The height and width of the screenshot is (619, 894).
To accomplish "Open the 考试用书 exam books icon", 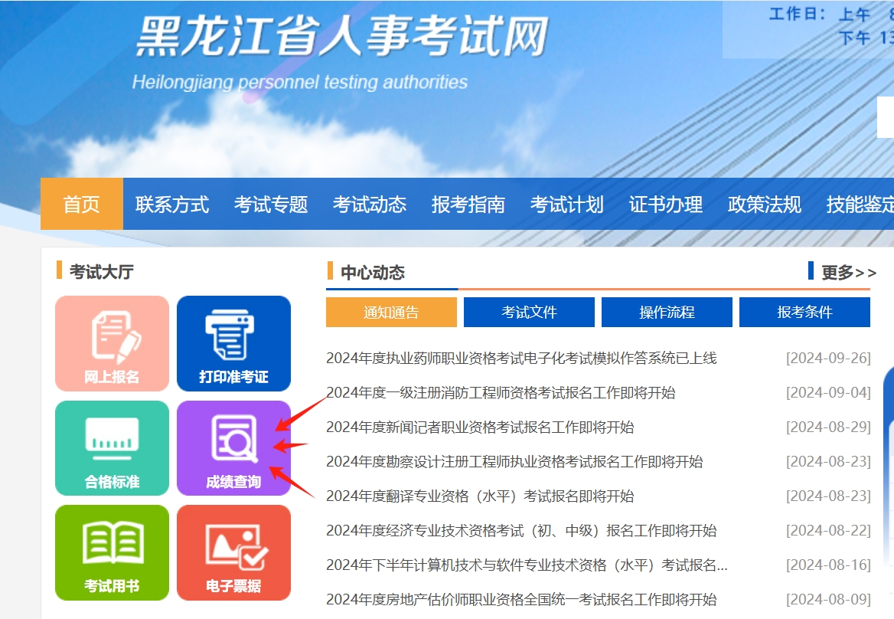I will point(112,552).
